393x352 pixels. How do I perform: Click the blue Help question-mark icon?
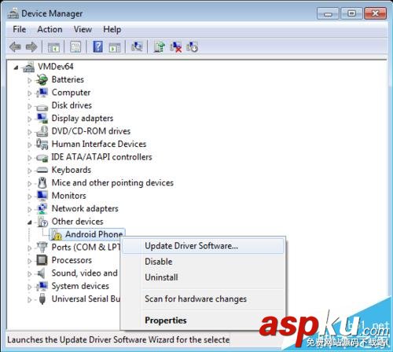[x=97, y=47]
